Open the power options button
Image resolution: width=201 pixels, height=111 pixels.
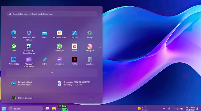click(x=91, y=98)
